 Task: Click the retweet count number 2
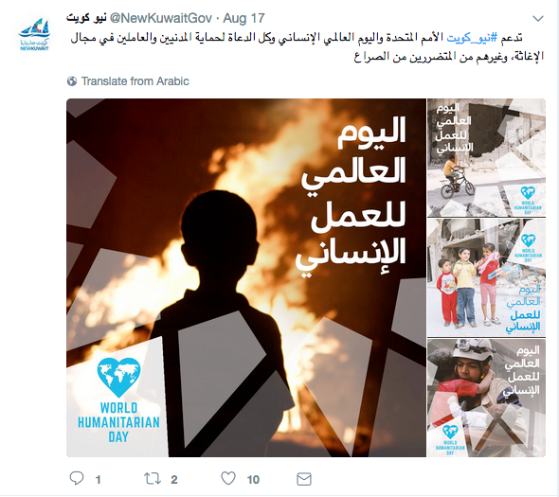(x=174, y=480)
